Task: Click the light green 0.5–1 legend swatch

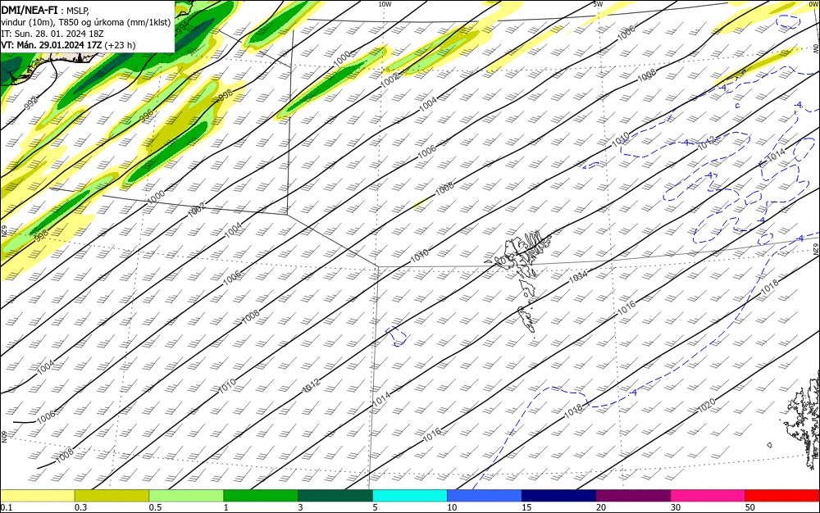Action: (186, 496)
